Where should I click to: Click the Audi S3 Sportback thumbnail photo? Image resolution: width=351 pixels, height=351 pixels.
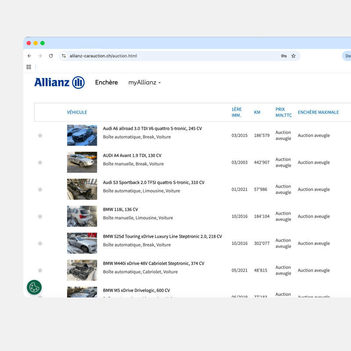pos(82,189)
